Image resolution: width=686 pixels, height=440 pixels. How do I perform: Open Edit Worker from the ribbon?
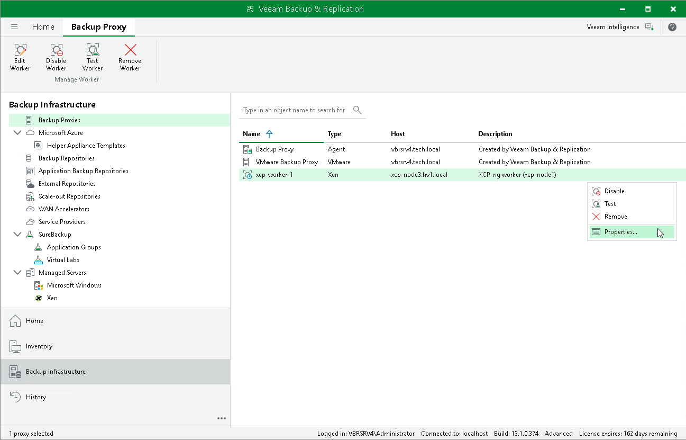coord(20,57)
